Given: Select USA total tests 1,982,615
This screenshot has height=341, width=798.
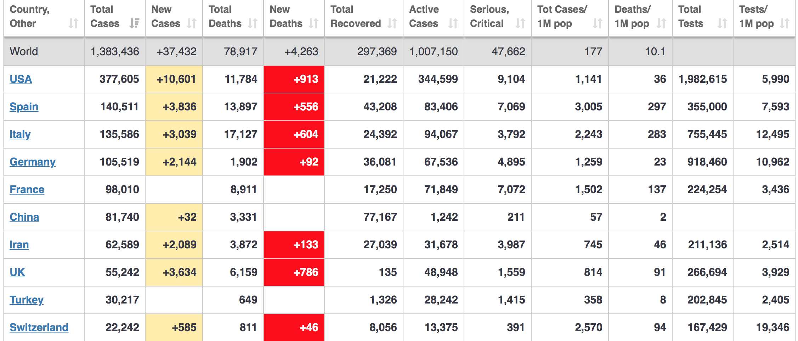Looking at the screenshot, I should [x=703, y=79].
